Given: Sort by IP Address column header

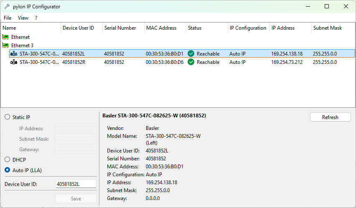Looking at the screenshot, I should pos(291,28).
